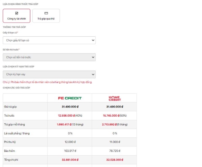Click the Phí thu hộ row label
The height and width of the screenshot is (167, 202).
pyautogui.click(x=10, y=142)
